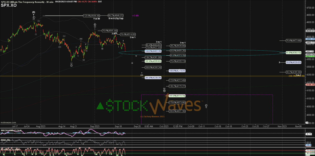Click the 138.2%(4175.27) extension label

(x=177, y=86)
